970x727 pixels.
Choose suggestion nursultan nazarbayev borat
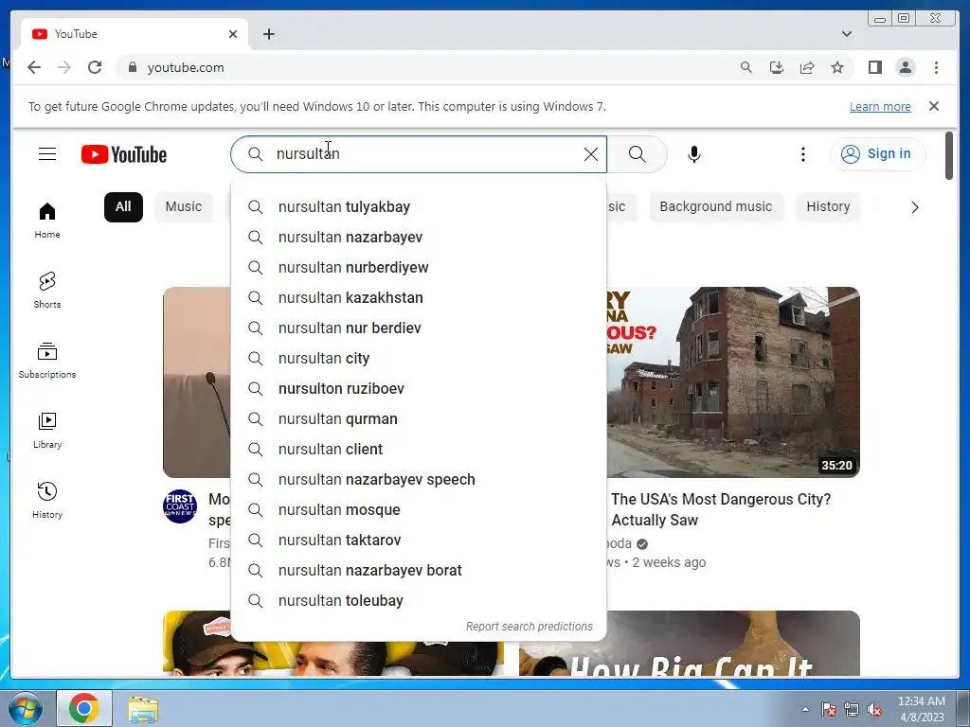418,571
